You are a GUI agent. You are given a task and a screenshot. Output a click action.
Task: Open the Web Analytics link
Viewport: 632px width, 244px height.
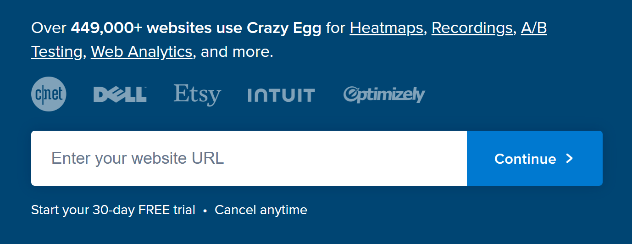[x=141, y=52]
